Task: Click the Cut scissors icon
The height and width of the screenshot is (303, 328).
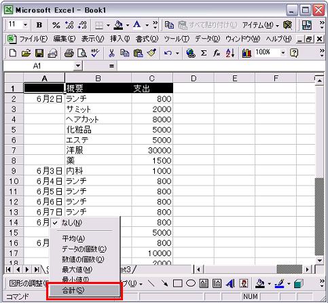Action: pos(111,53)
